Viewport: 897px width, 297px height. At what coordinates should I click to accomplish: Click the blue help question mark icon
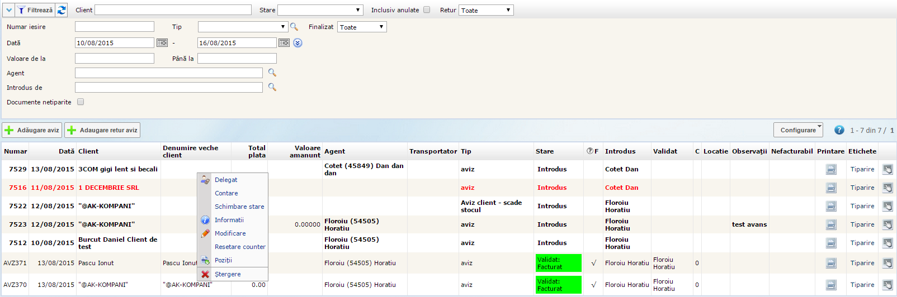coord(839,130)
